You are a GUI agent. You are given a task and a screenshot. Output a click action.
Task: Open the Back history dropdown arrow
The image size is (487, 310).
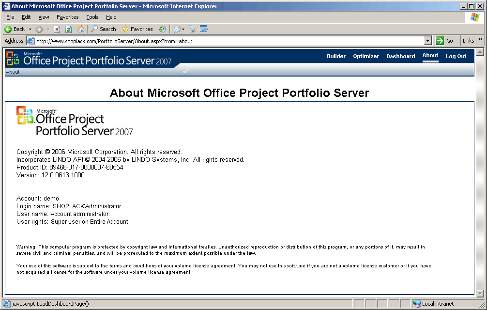click(x=30, y=29)
